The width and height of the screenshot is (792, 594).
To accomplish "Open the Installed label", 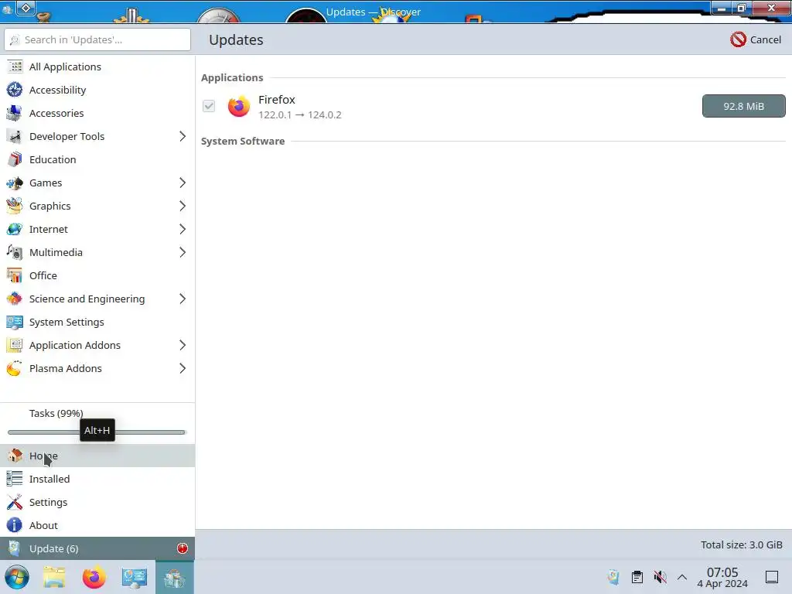I will click(x=49, y=479).
